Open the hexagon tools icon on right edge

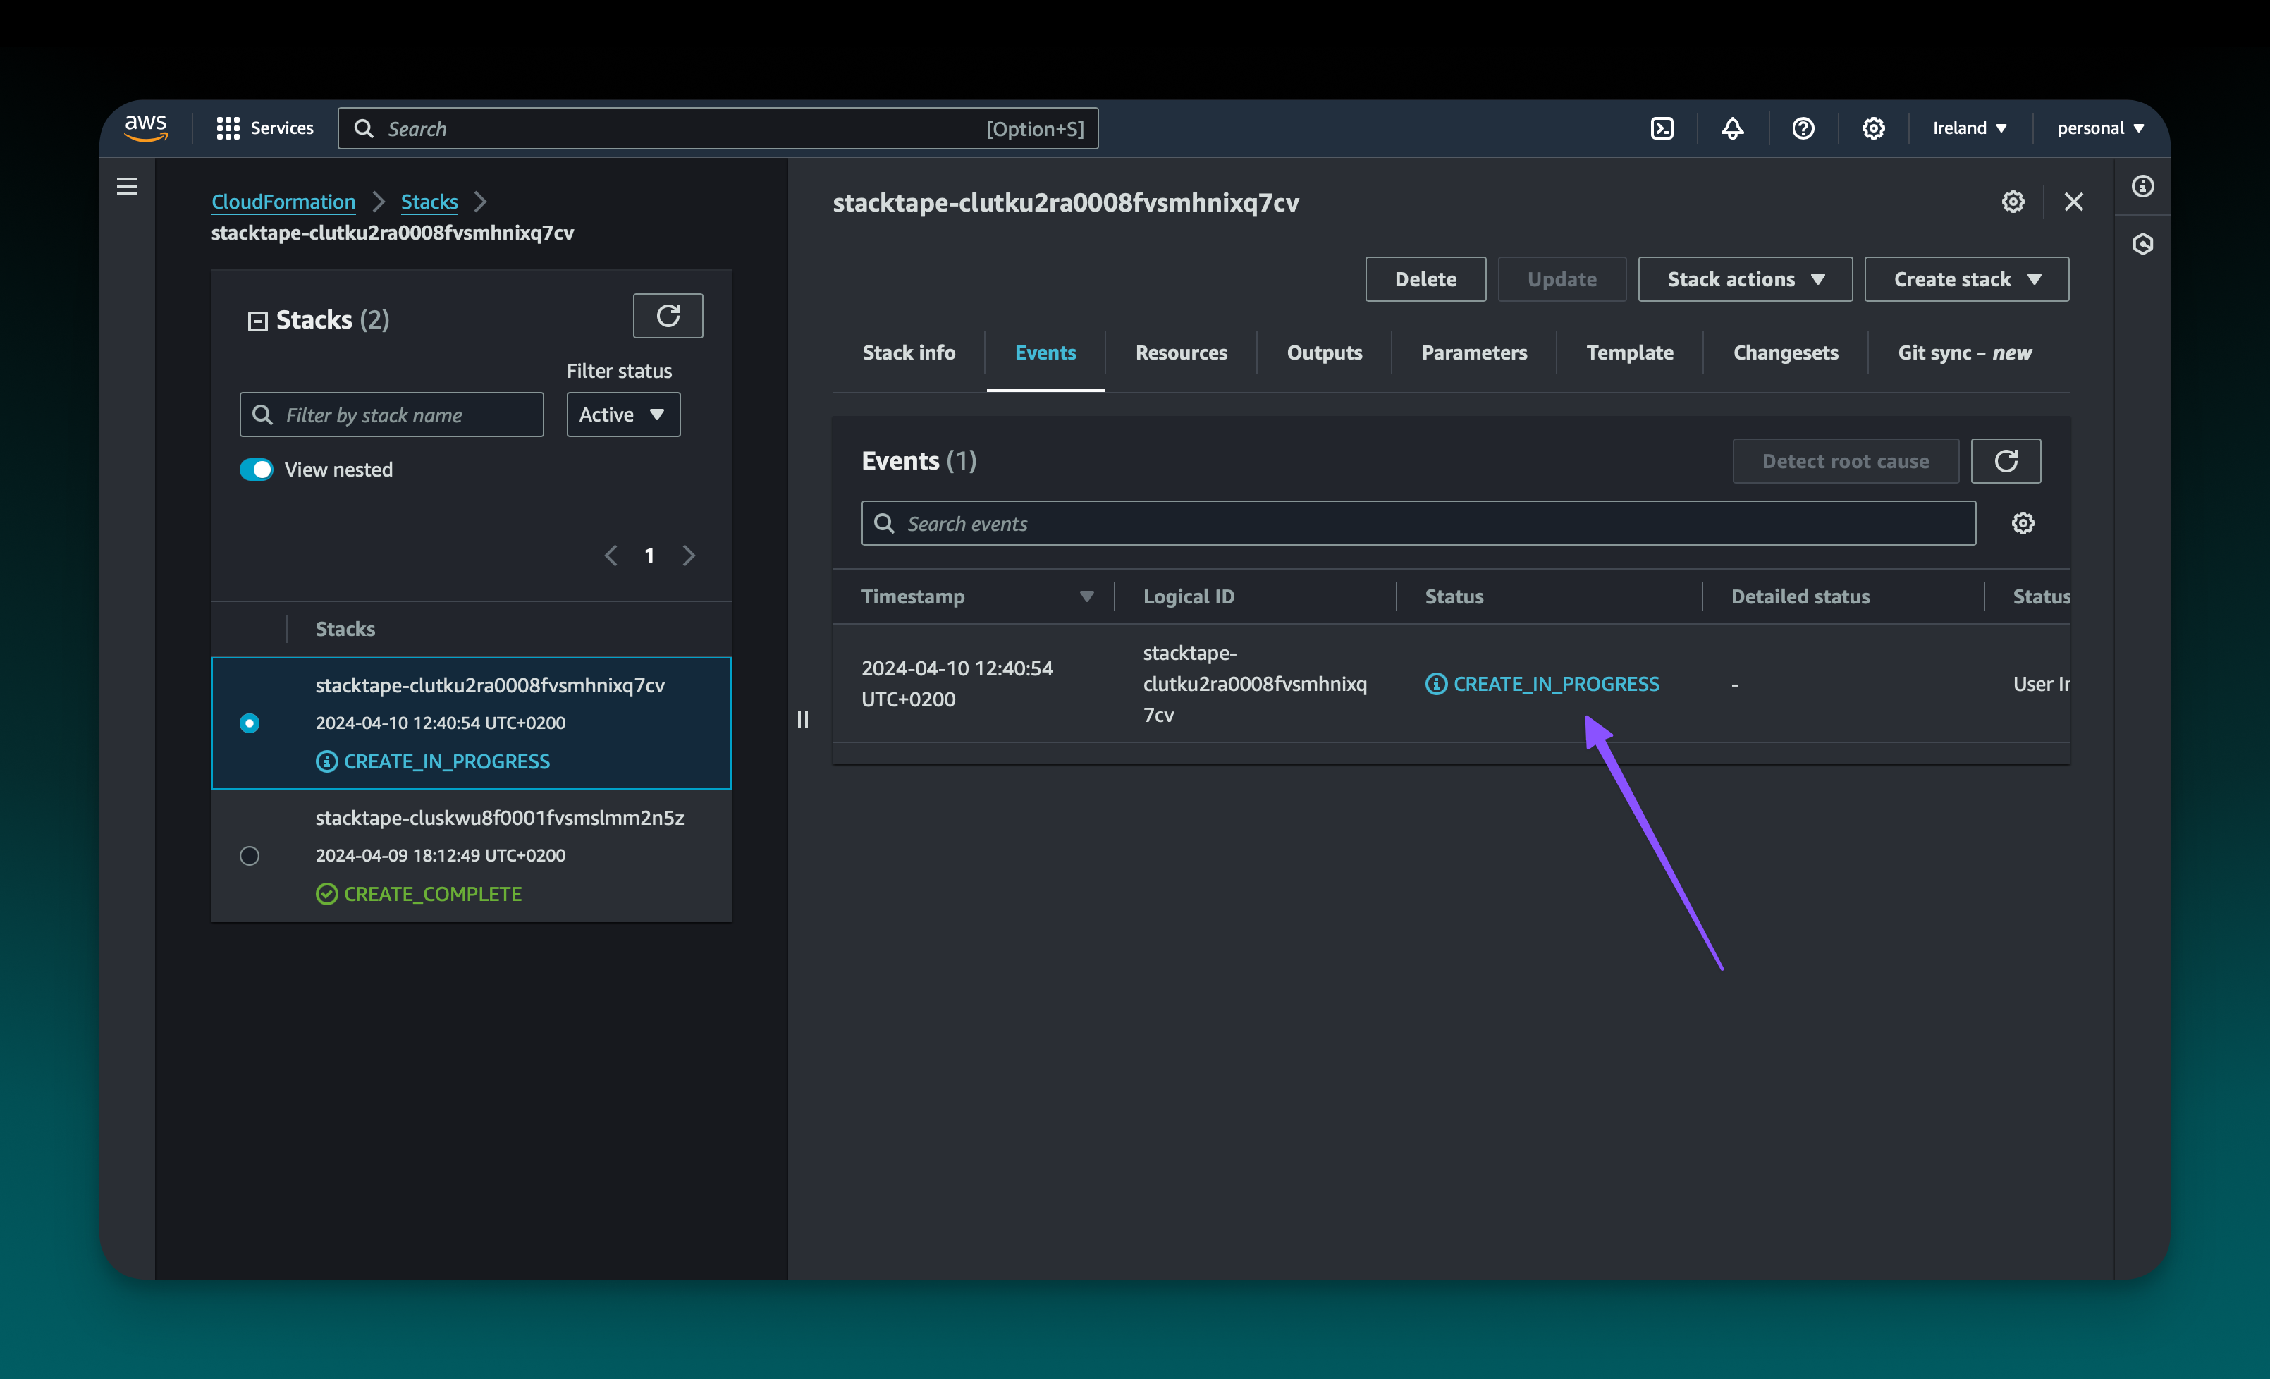click(2143, 244)
